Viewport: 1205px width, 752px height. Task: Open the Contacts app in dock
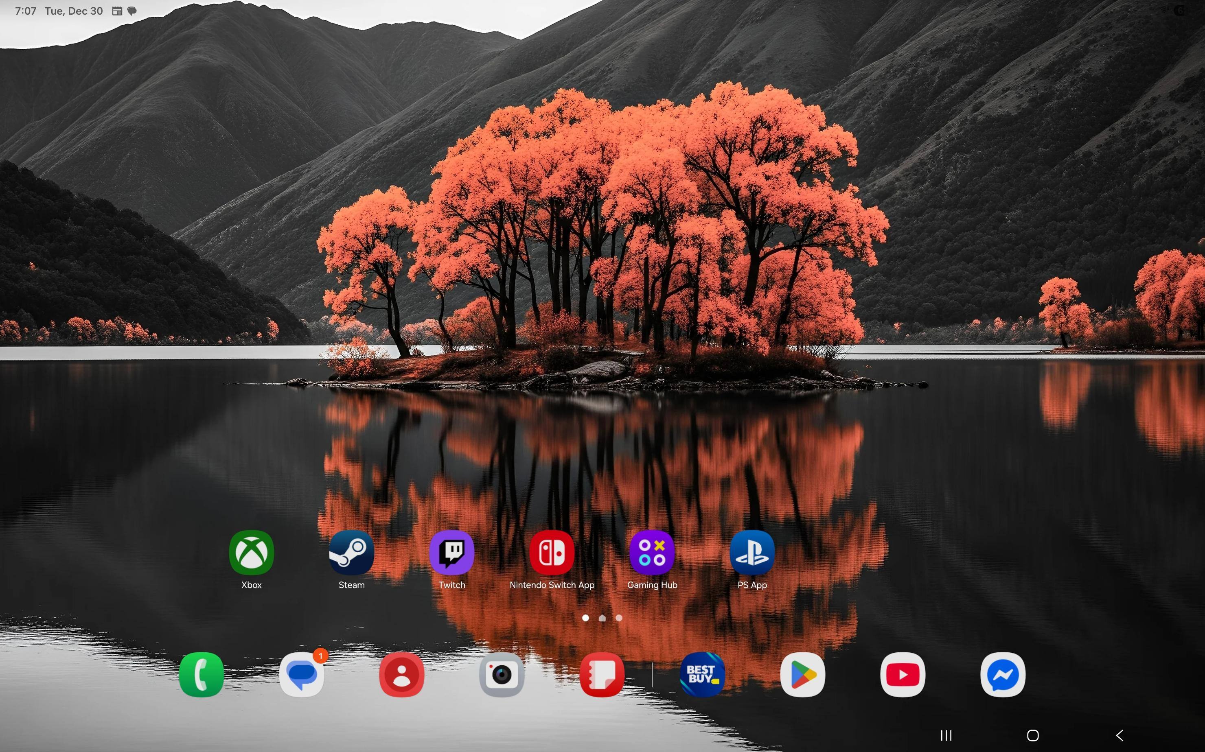[401, 674]
